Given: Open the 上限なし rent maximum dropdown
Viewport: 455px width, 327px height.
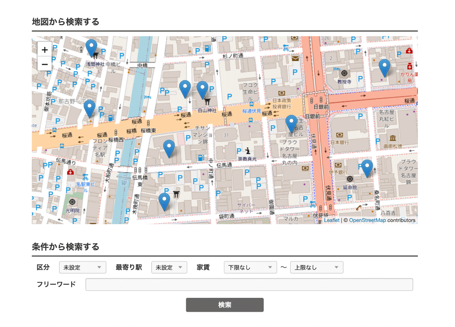Looking at the screenshot, I should pos(316,267).
